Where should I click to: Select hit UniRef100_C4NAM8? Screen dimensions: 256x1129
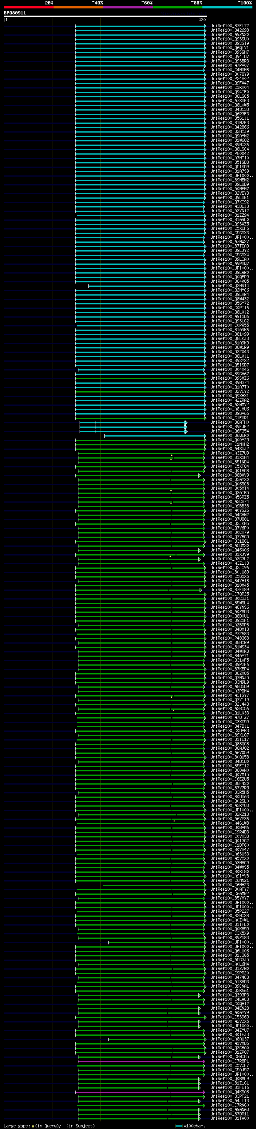[x=230, y=70]
